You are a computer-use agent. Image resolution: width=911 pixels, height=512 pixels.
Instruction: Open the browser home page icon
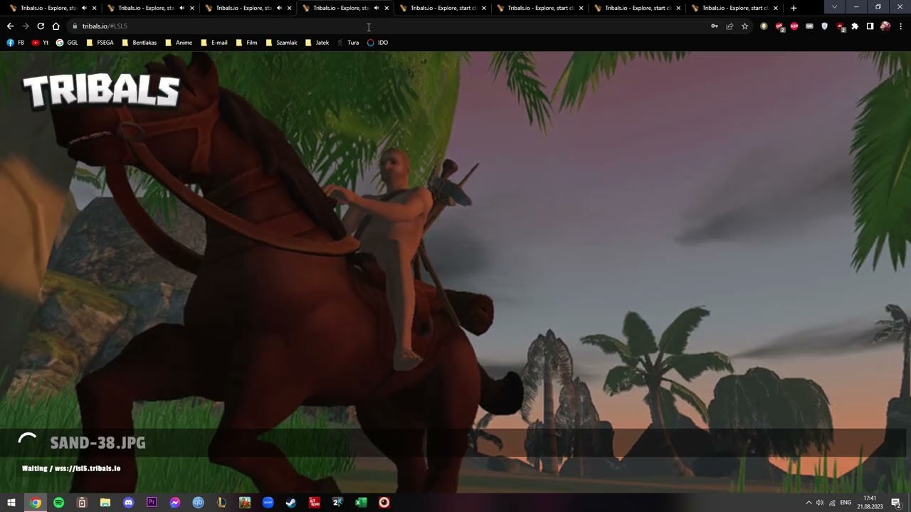pos(56,26)
